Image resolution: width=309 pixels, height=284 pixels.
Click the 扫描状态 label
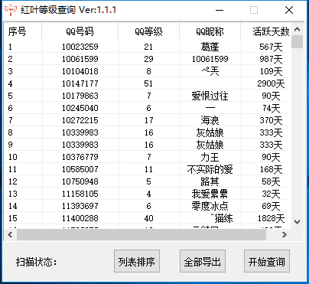36,262
